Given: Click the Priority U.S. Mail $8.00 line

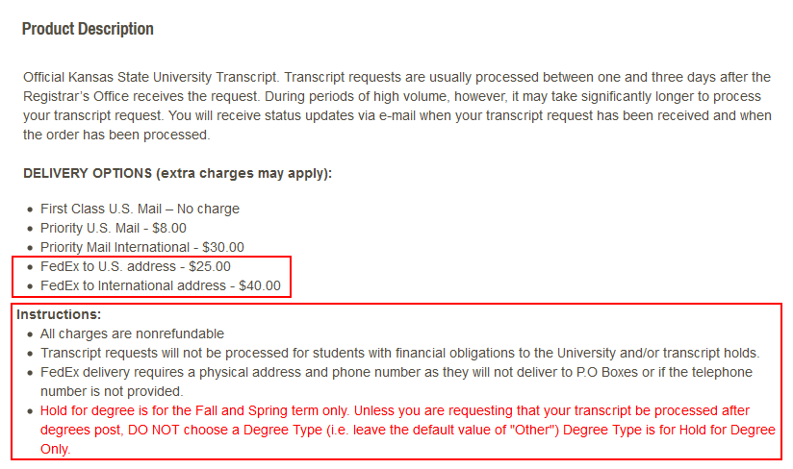Looking at the screenshot, I should [114, 228].
